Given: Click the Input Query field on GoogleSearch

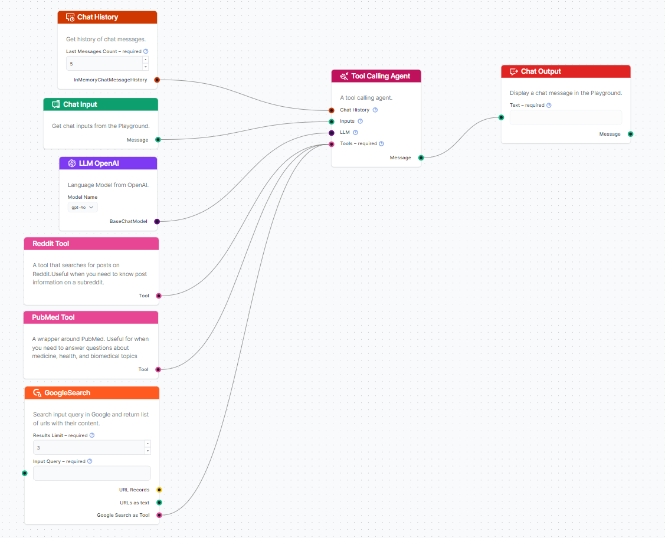Looking at the screenshot, I should tap(91, 473).
